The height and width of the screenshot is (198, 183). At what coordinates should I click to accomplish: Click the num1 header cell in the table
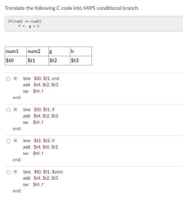coord(16,51)
